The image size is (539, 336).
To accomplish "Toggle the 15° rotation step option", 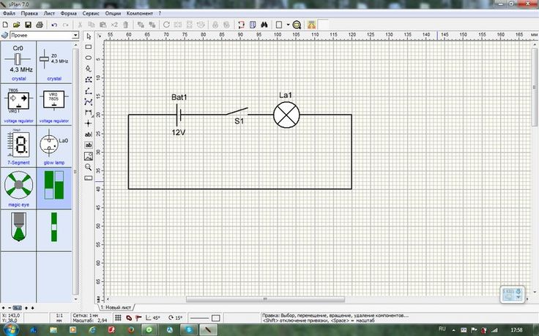I will [175, 318].
